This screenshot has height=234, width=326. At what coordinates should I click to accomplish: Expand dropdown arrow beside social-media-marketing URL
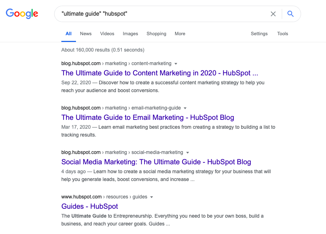coord(187,153)
